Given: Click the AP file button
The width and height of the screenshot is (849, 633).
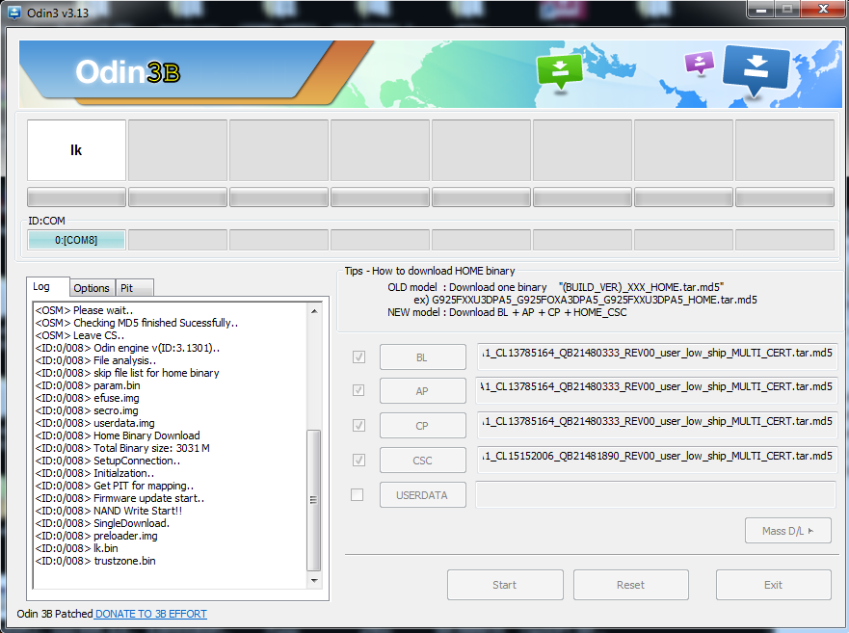Looking at the screenshot, I should 422,391.
